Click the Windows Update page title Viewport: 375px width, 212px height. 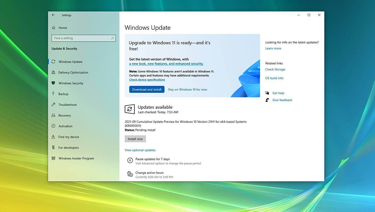(148, 27)
